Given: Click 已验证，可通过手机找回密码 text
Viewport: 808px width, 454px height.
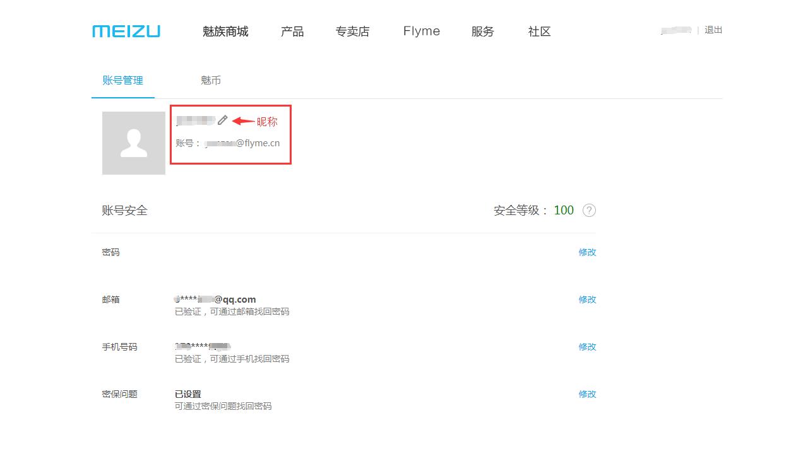Looking at the screenshot, I should click(232, 359).
